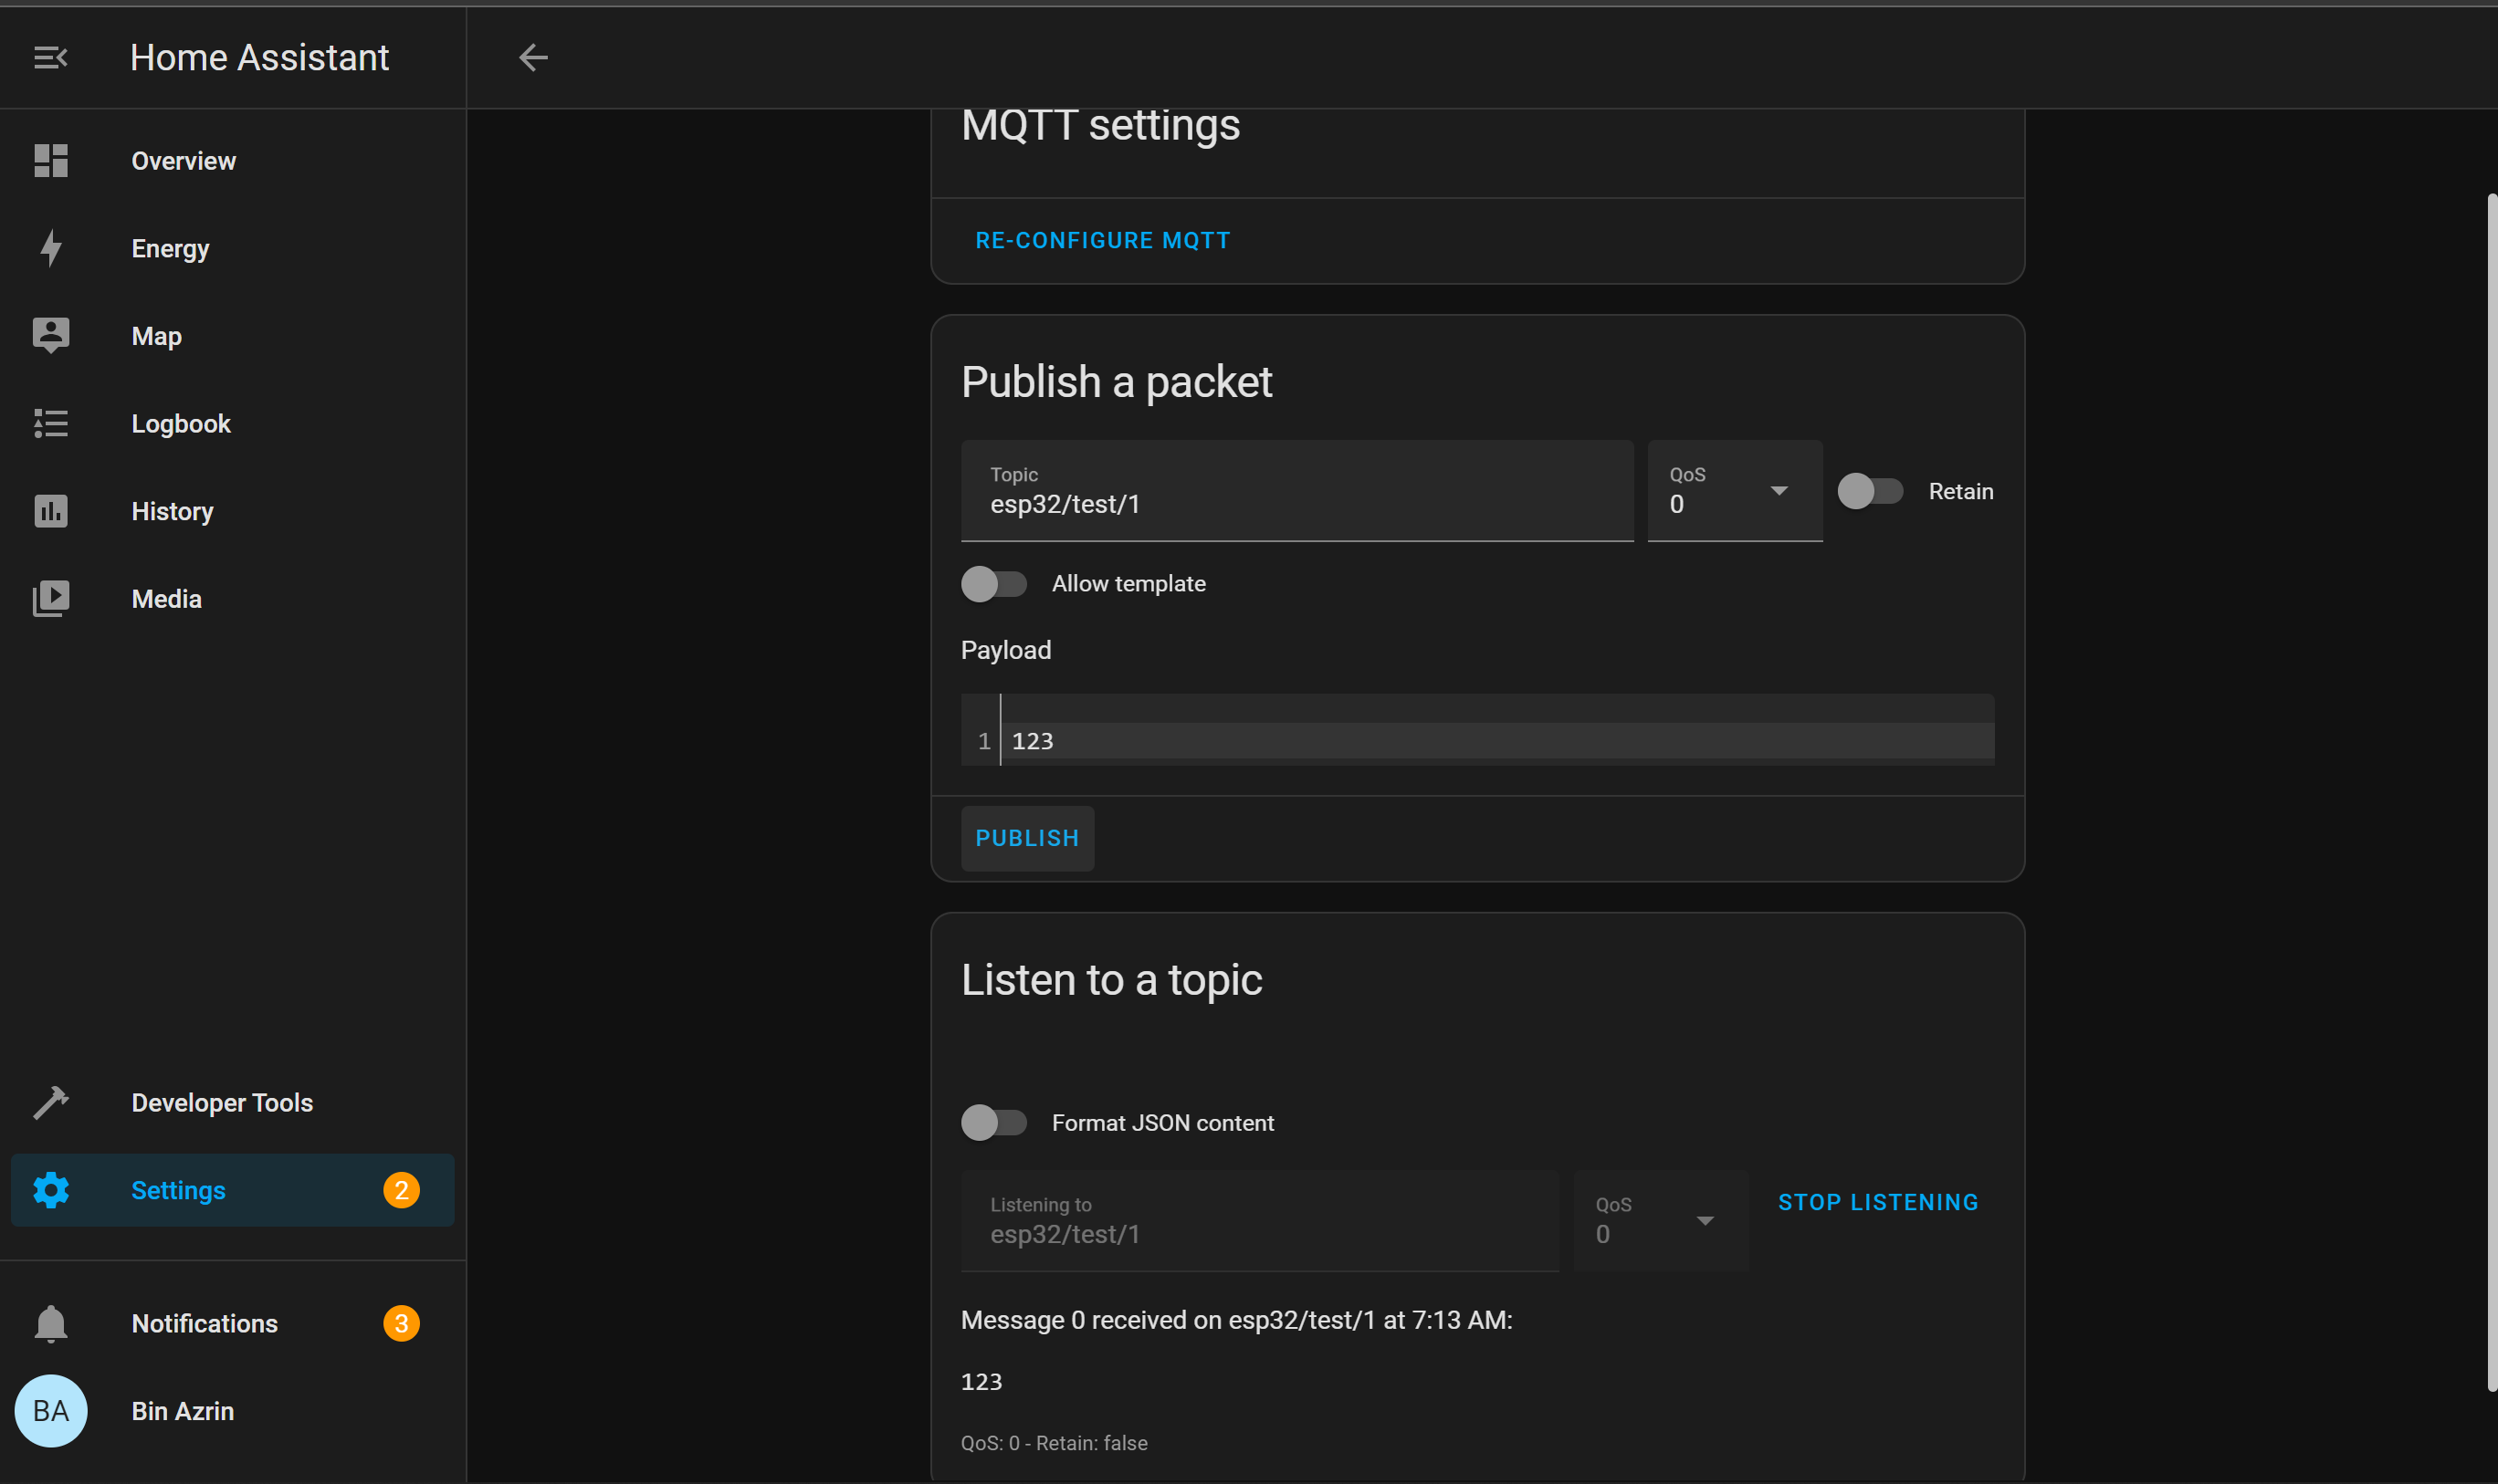Screen dimensions: 2498x1484
Task: Turn on the Allow template switch
Action: click(993, 584)
